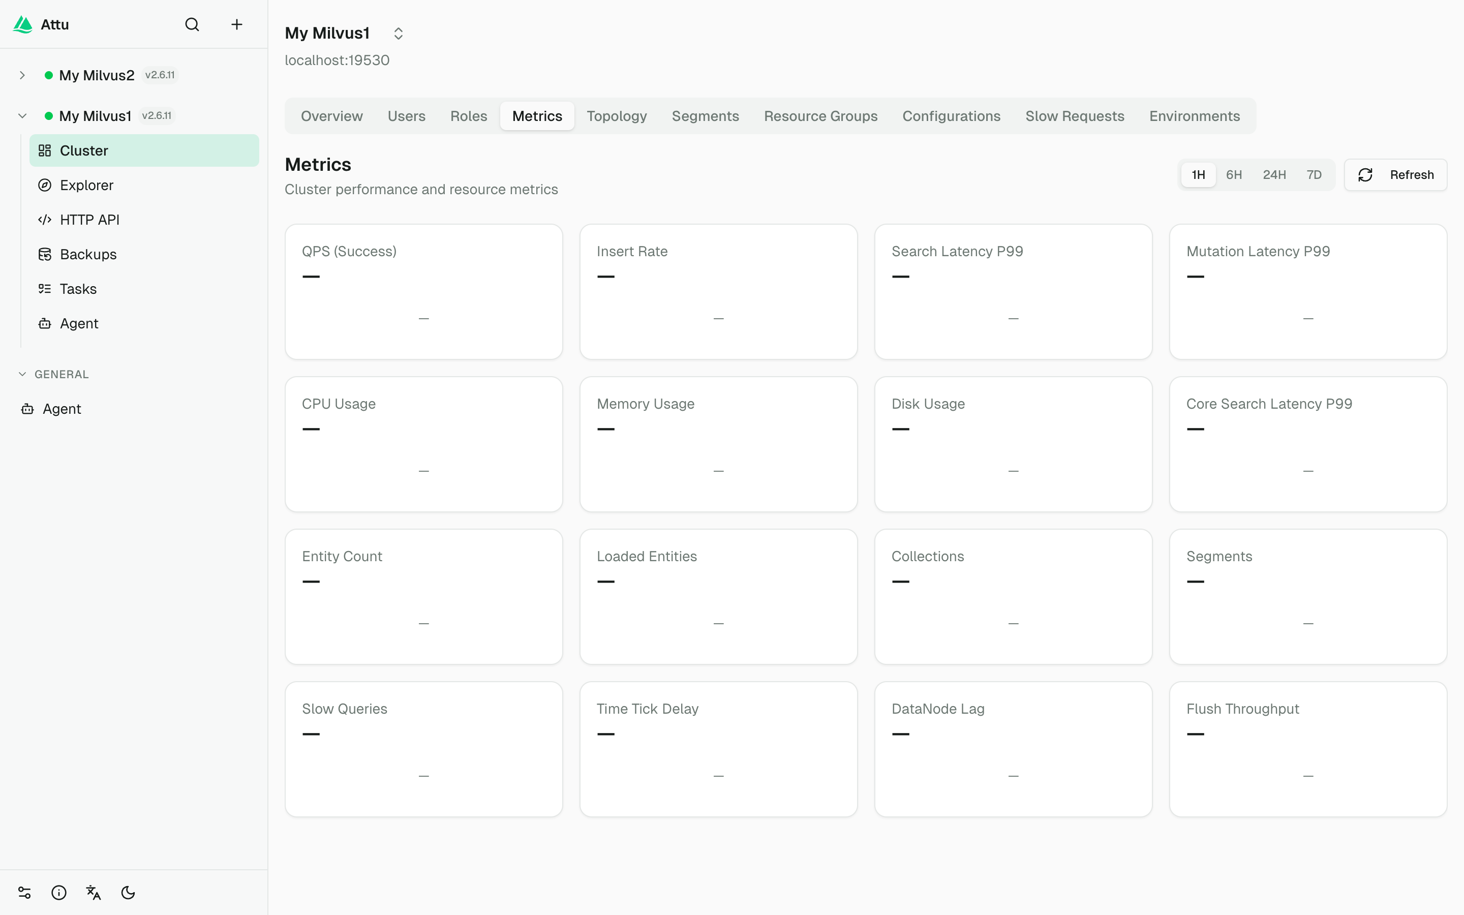Click the Backups database icon
Screen dimensions: 1464x915
point(45,254)
